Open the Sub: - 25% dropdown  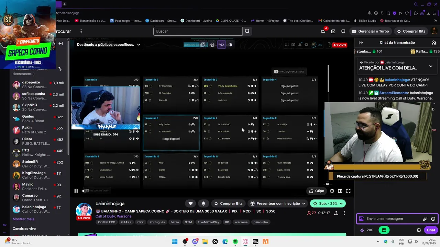pos(328,203)
